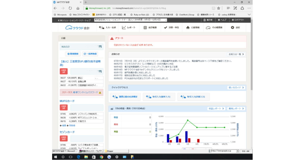
Task: Click the 未確定 36件 badge for セゾンカード
Action: pyautogui.click(x=64, y=138)
